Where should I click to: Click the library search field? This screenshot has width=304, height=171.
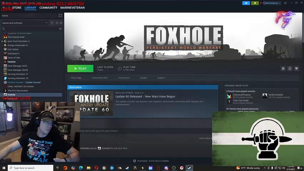[x=30, y=29]
